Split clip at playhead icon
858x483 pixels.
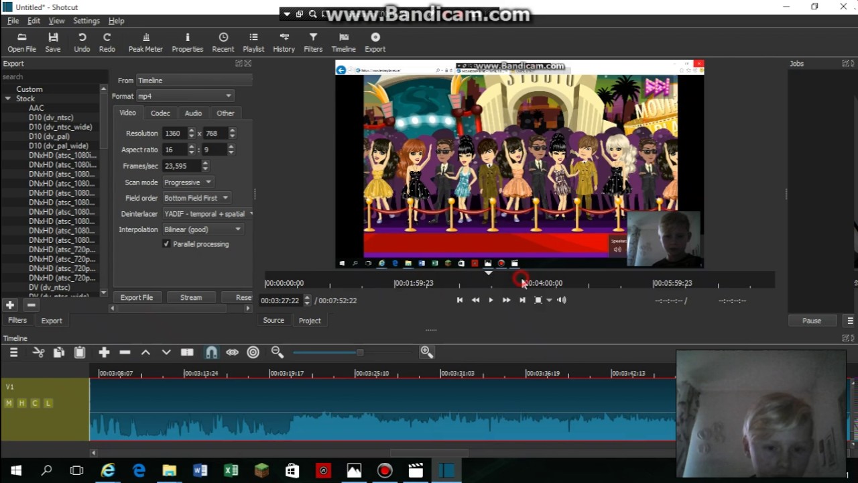coord(187,352)
